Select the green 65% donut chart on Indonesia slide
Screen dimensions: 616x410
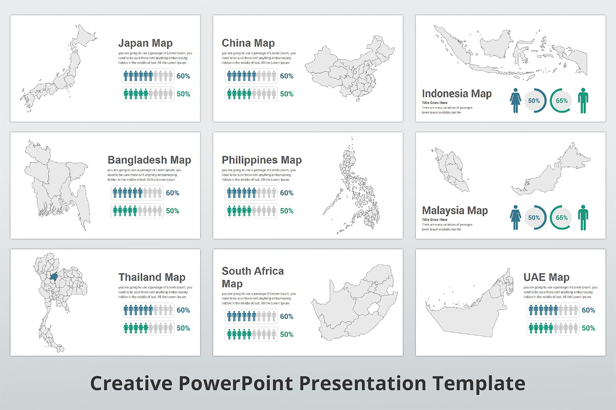coord(562,101)
